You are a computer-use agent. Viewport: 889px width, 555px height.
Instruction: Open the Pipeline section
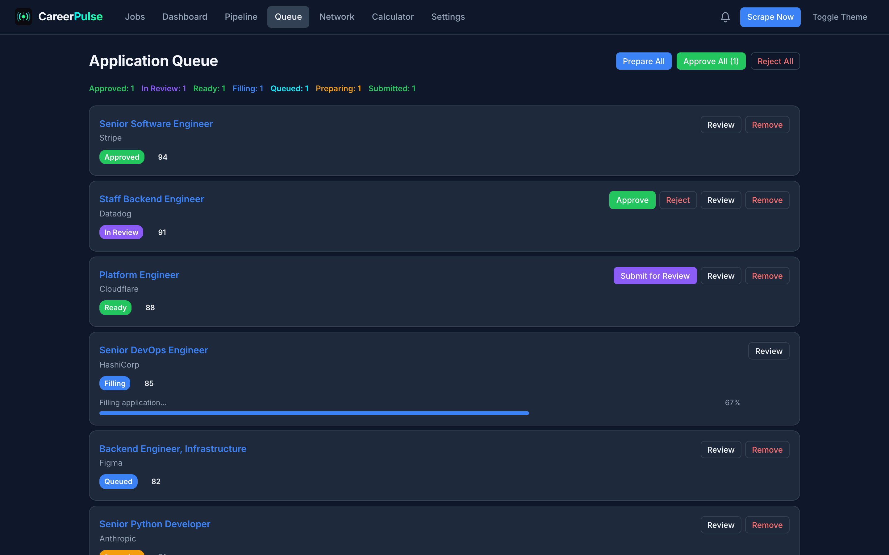241,17
